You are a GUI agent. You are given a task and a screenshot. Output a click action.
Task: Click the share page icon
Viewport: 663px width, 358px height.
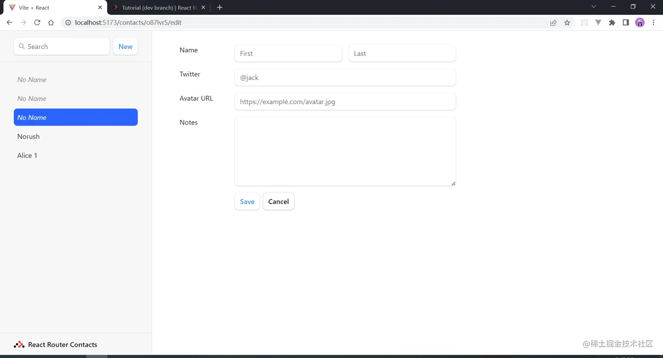[553, 22]
